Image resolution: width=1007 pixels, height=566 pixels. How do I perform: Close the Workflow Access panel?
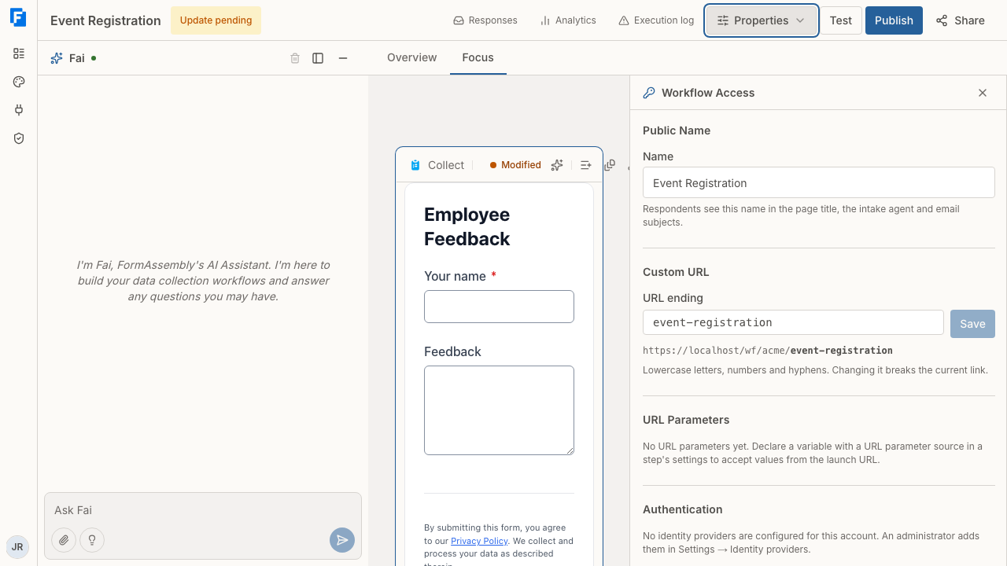pos(983,93)
